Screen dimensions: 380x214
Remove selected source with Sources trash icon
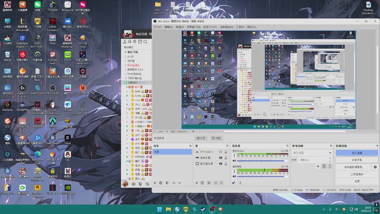pyautogui.click(x=202, y=183)
